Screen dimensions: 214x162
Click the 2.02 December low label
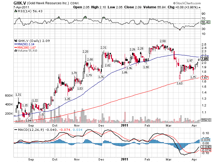click(x=108, y=65)
